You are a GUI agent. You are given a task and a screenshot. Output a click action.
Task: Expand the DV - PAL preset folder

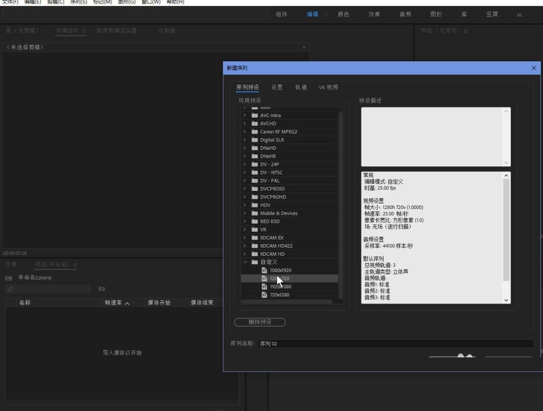(x=245, y=180)
